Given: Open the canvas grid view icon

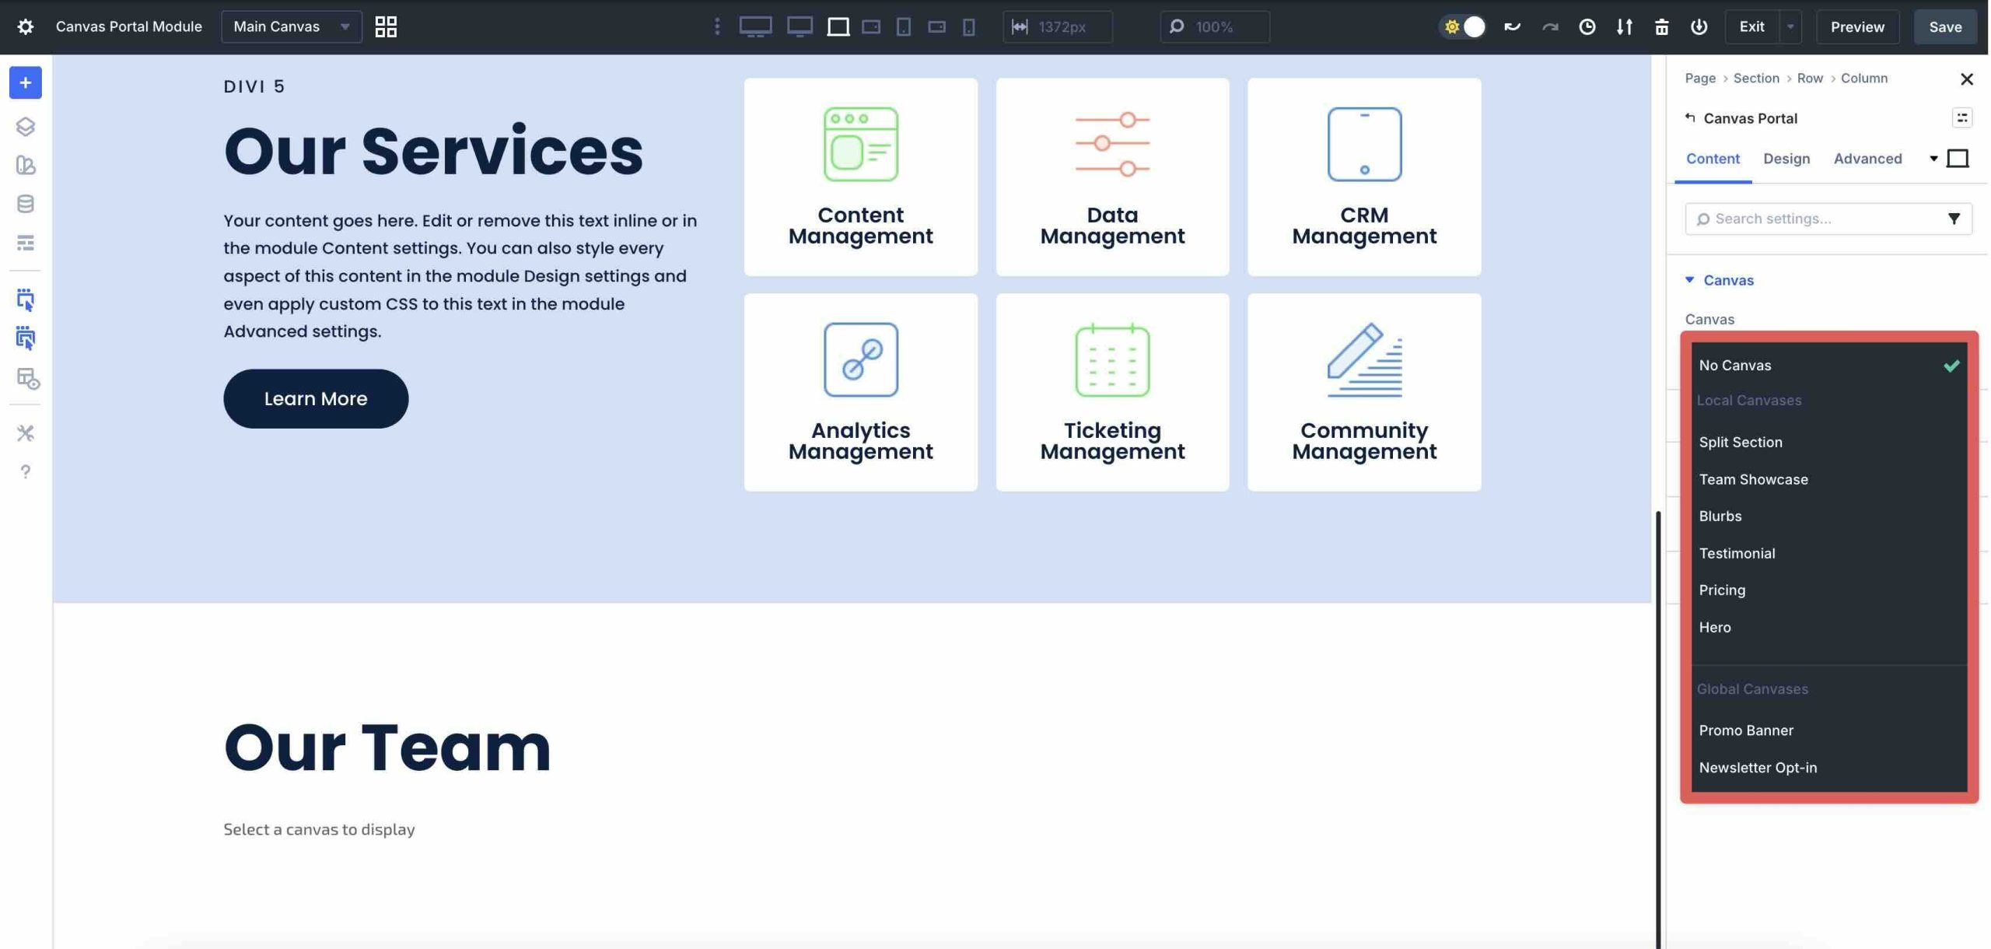Looking at the screenshot, I should tap(386, 26).
